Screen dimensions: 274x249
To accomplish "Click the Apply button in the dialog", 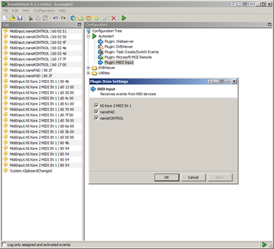I will [x=220, y=177].
